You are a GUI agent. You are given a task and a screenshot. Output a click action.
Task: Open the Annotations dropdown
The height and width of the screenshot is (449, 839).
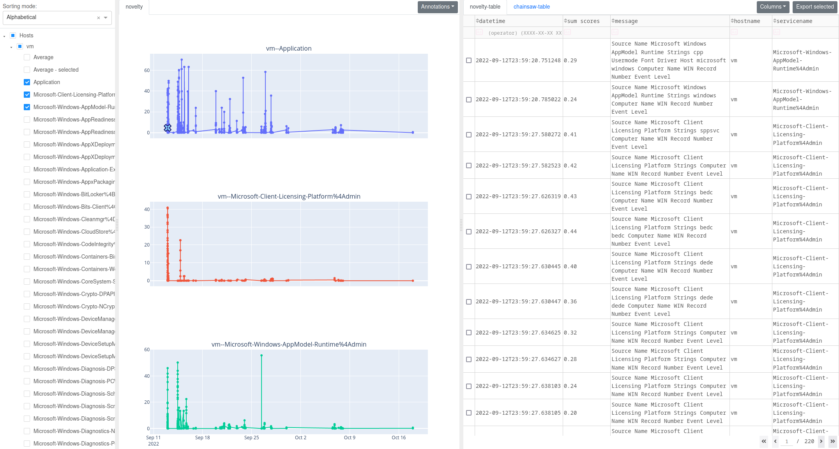(x=437, y=7)
